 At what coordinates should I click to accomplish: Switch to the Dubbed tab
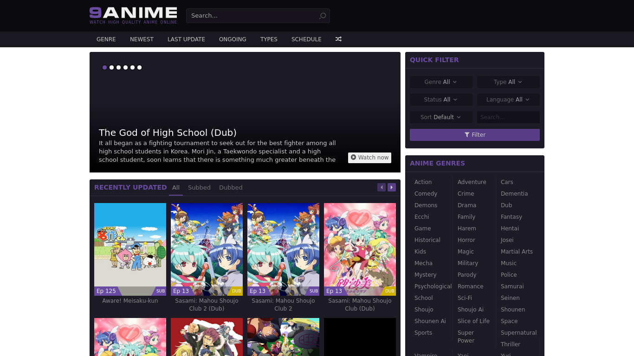[x=231, y=188]
